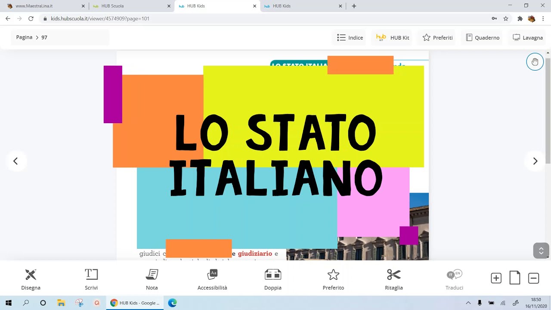Add a Nota to the page
The height and width of the screenshot is (310, 551).
[x=152, y=279]
